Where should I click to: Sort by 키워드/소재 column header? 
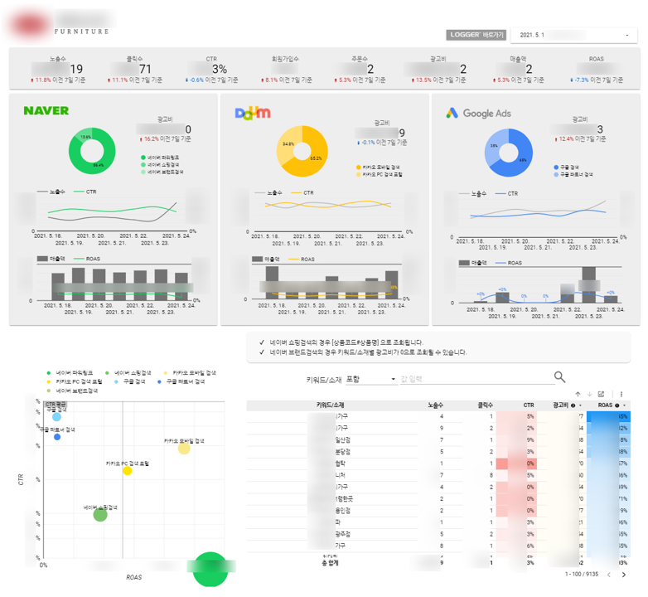[x=330, y=405]
